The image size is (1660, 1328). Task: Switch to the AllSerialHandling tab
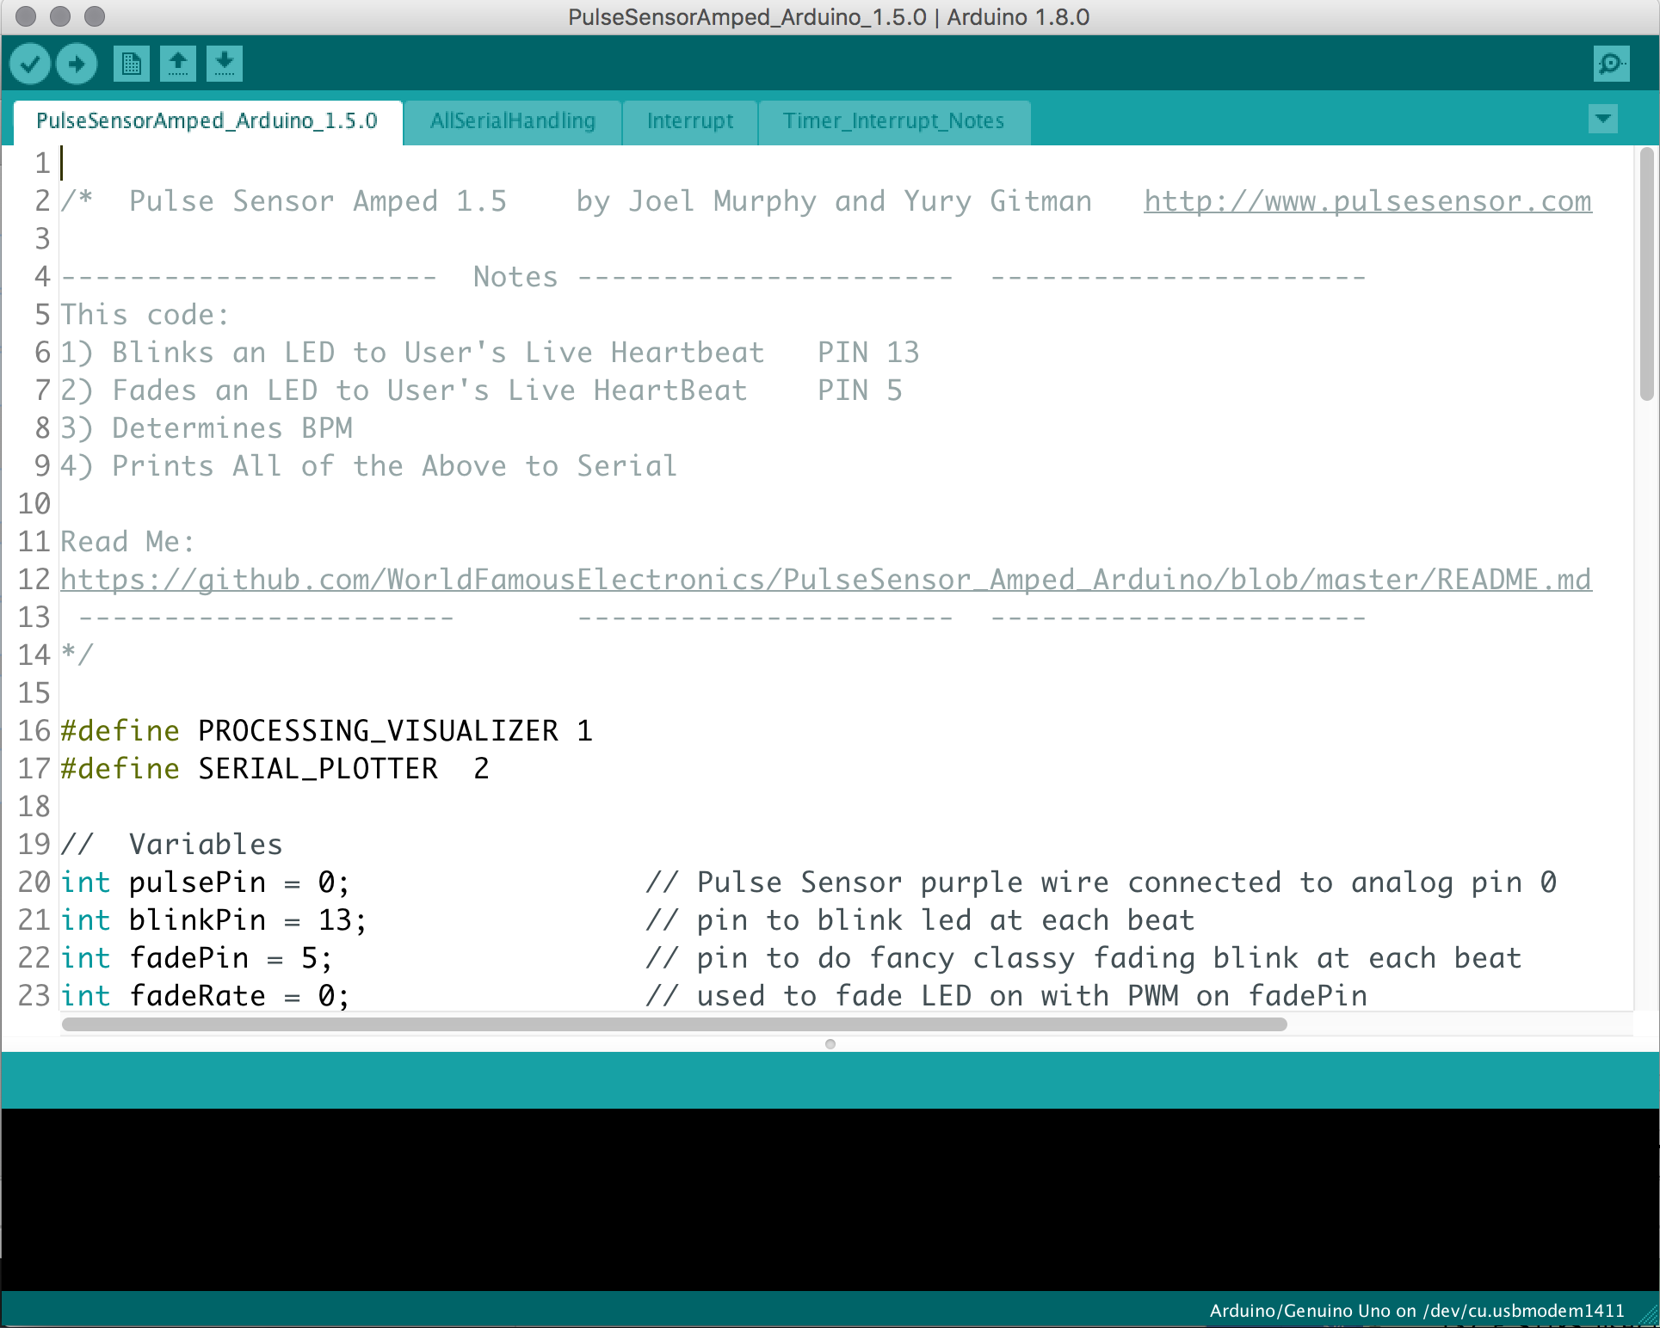(x=513, y=121)
